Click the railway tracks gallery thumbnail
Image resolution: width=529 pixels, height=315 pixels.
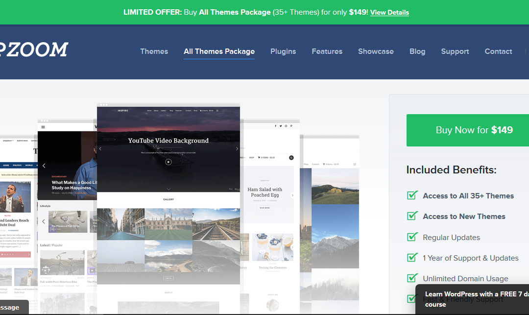216,224
